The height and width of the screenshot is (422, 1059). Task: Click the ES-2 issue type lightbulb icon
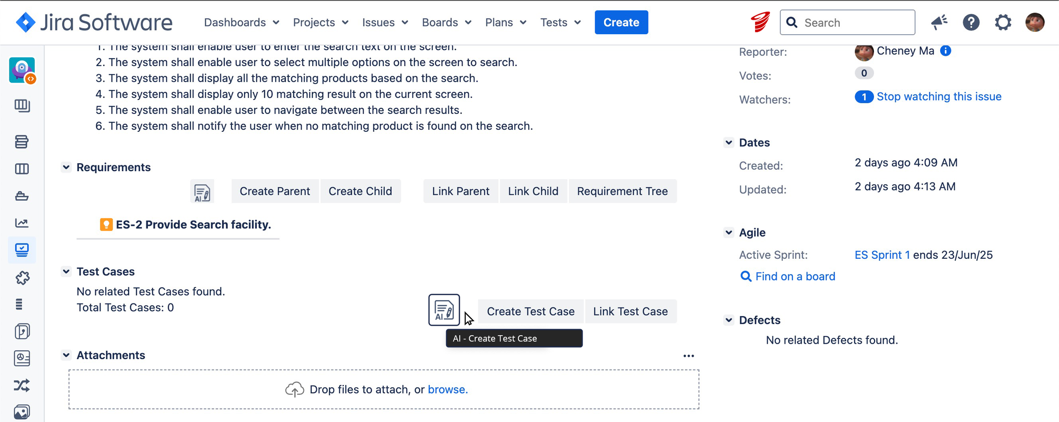point(106,225)
